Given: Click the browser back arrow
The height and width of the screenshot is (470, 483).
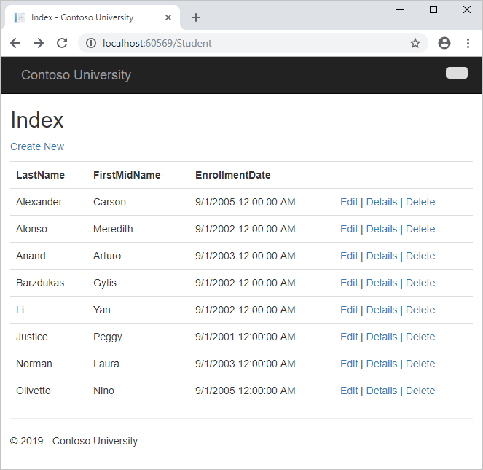Looking at the screenshot, I should click(x=15, y=43).
